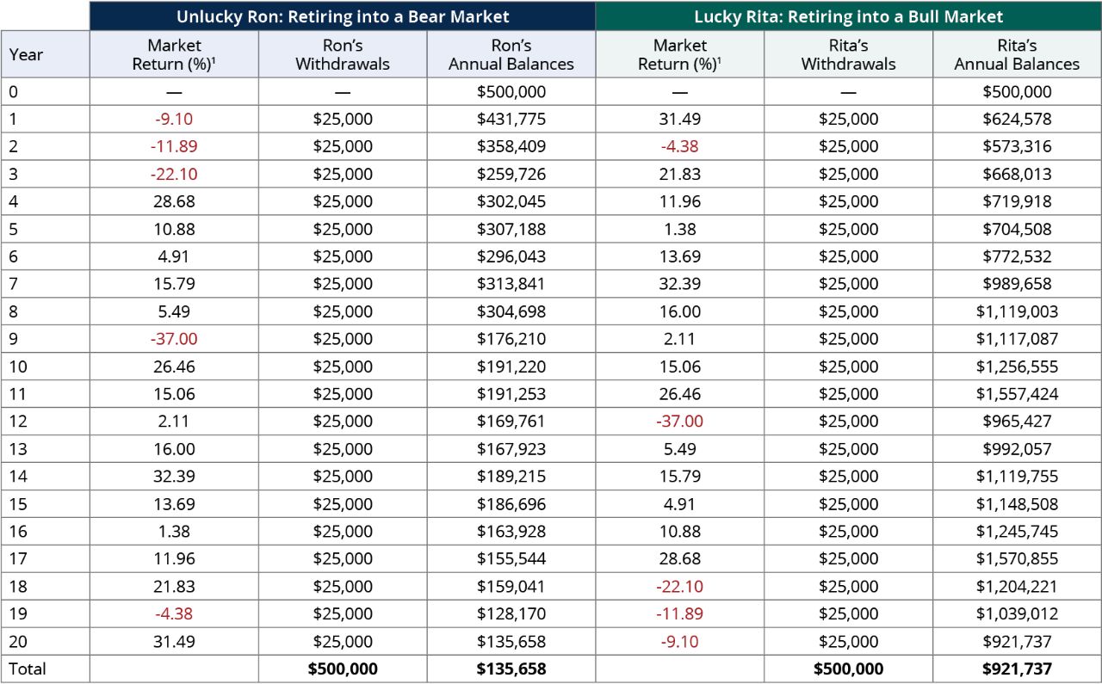Click Rita's market return -37.00

click(x=679, y=422)
